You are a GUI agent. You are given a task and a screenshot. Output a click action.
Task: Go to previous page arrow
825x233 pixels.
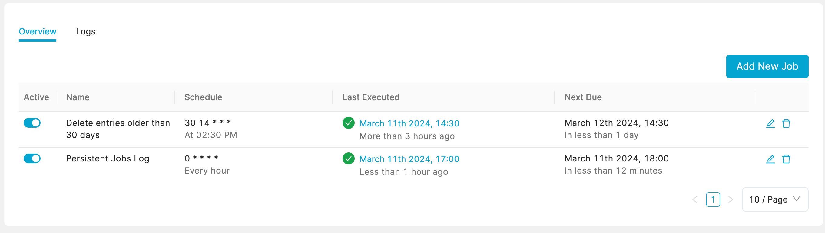click(694, 199)
